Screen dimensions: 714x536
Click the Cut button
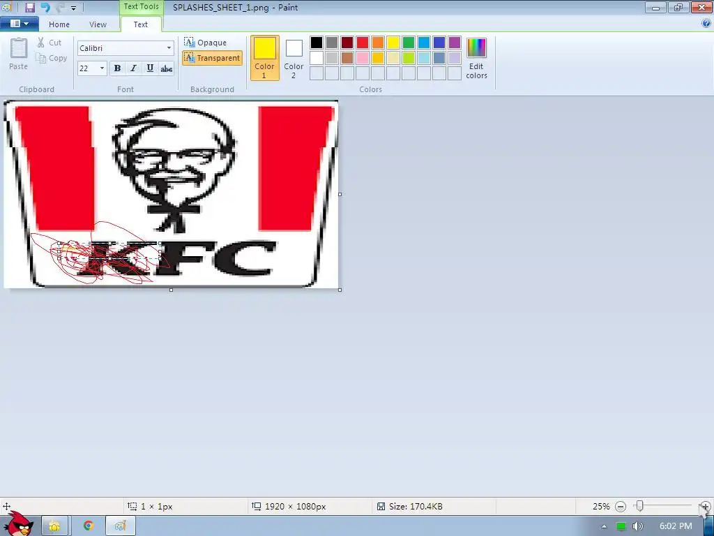tap(50, 43)
